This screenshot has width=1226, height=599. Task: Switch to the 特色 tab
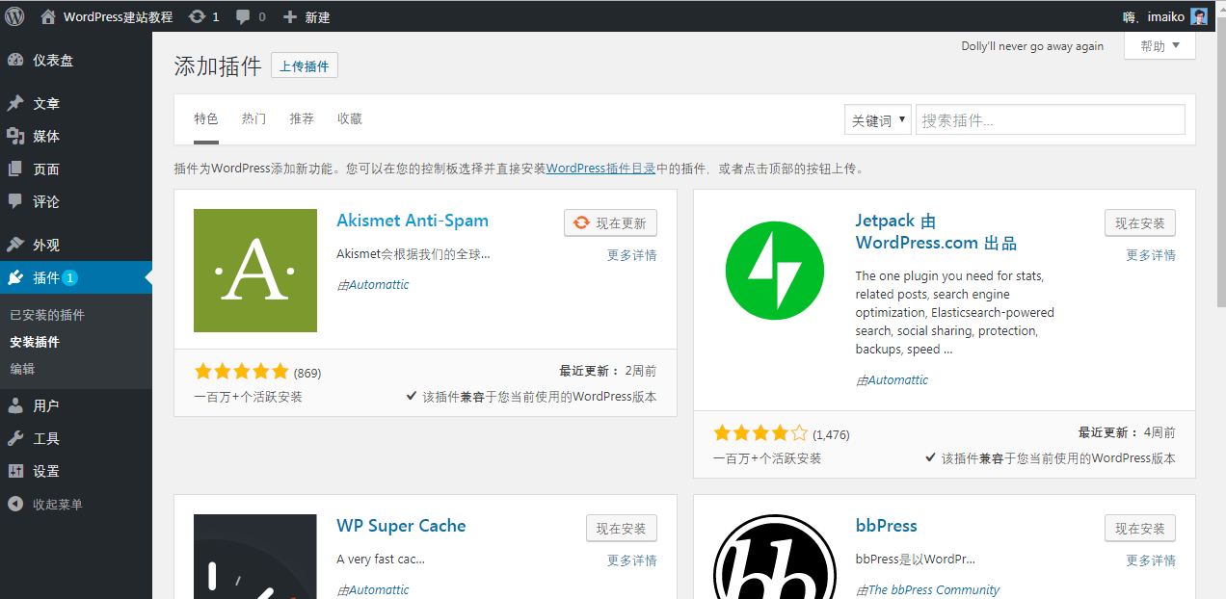(206, 118)
